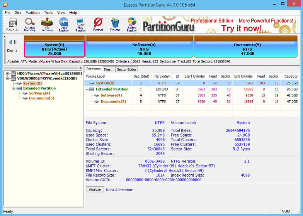Image resolution: width=303 pixels, height=216 pixels.
Task: Click the End Cylinder column header
Action: click(243, 76)
